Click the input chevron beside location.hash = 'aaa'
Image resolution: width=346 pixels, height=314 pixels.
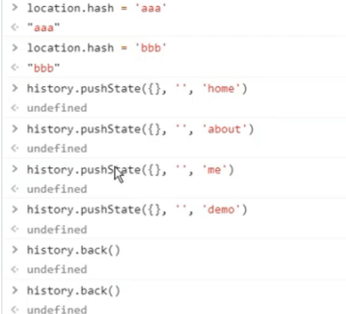[x=15, y=7]
